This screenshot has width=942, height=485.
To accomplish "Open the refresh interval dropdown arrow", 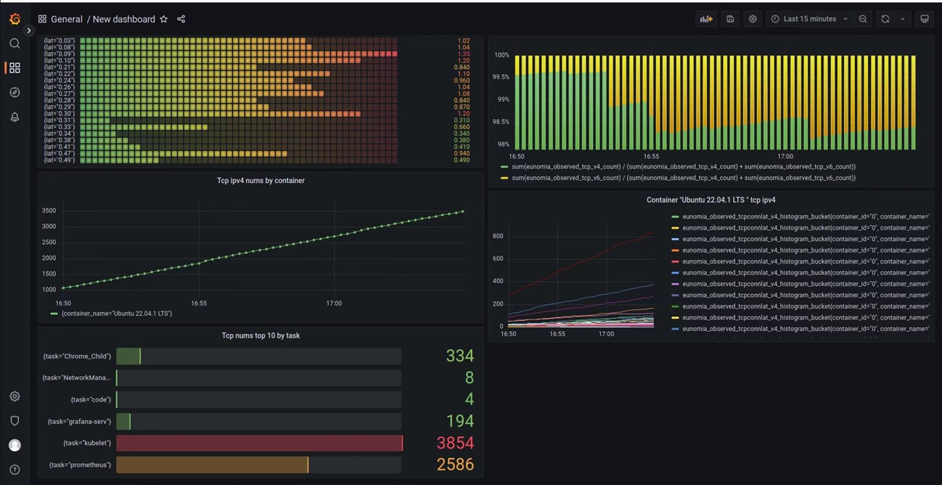I will click(901, 19).
